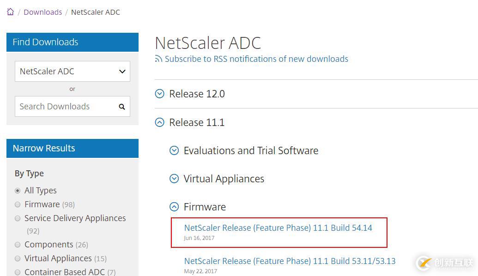Open NetScaler 11.1 Build 54.14 download
The width and height of the screenshot is (478, 276).
pyautogui.click(x=278, y=228)
